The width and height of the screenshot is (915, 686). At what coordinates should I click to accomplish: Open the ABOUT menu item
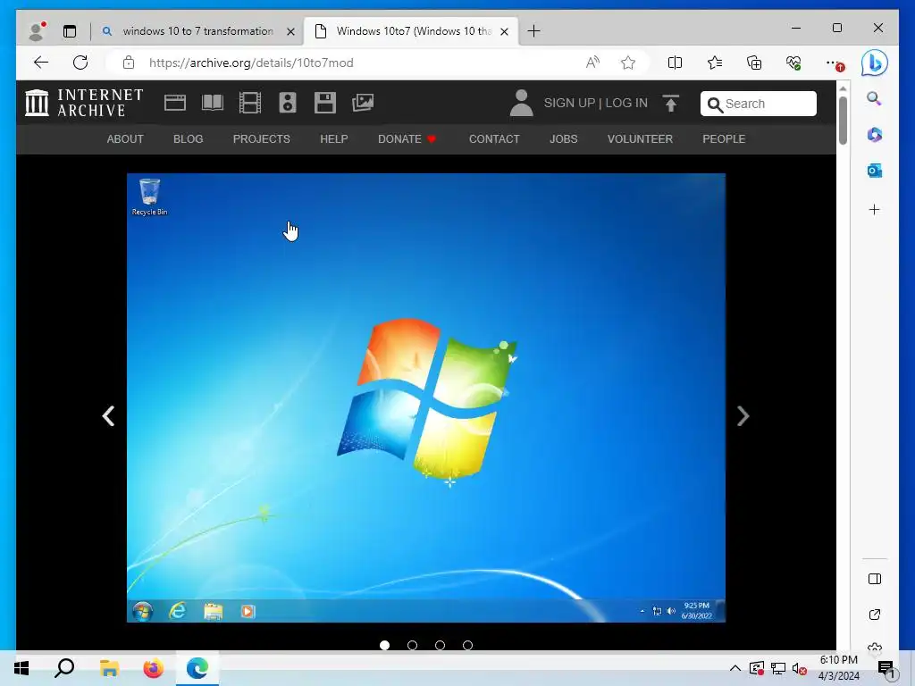tap(125, 138)
